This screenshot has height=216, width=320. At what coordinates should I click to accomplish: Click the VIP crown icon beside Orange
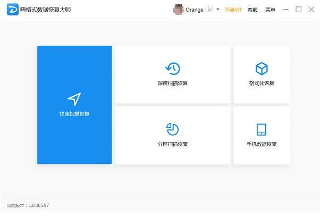209,10
